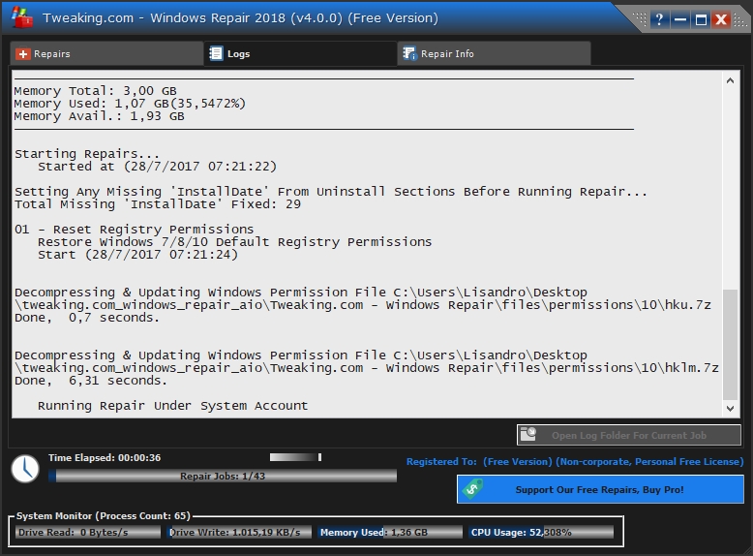Click System Monitor (Process Count: 65) label
Viewport: 753px width, 556px height.
(104, 515)
